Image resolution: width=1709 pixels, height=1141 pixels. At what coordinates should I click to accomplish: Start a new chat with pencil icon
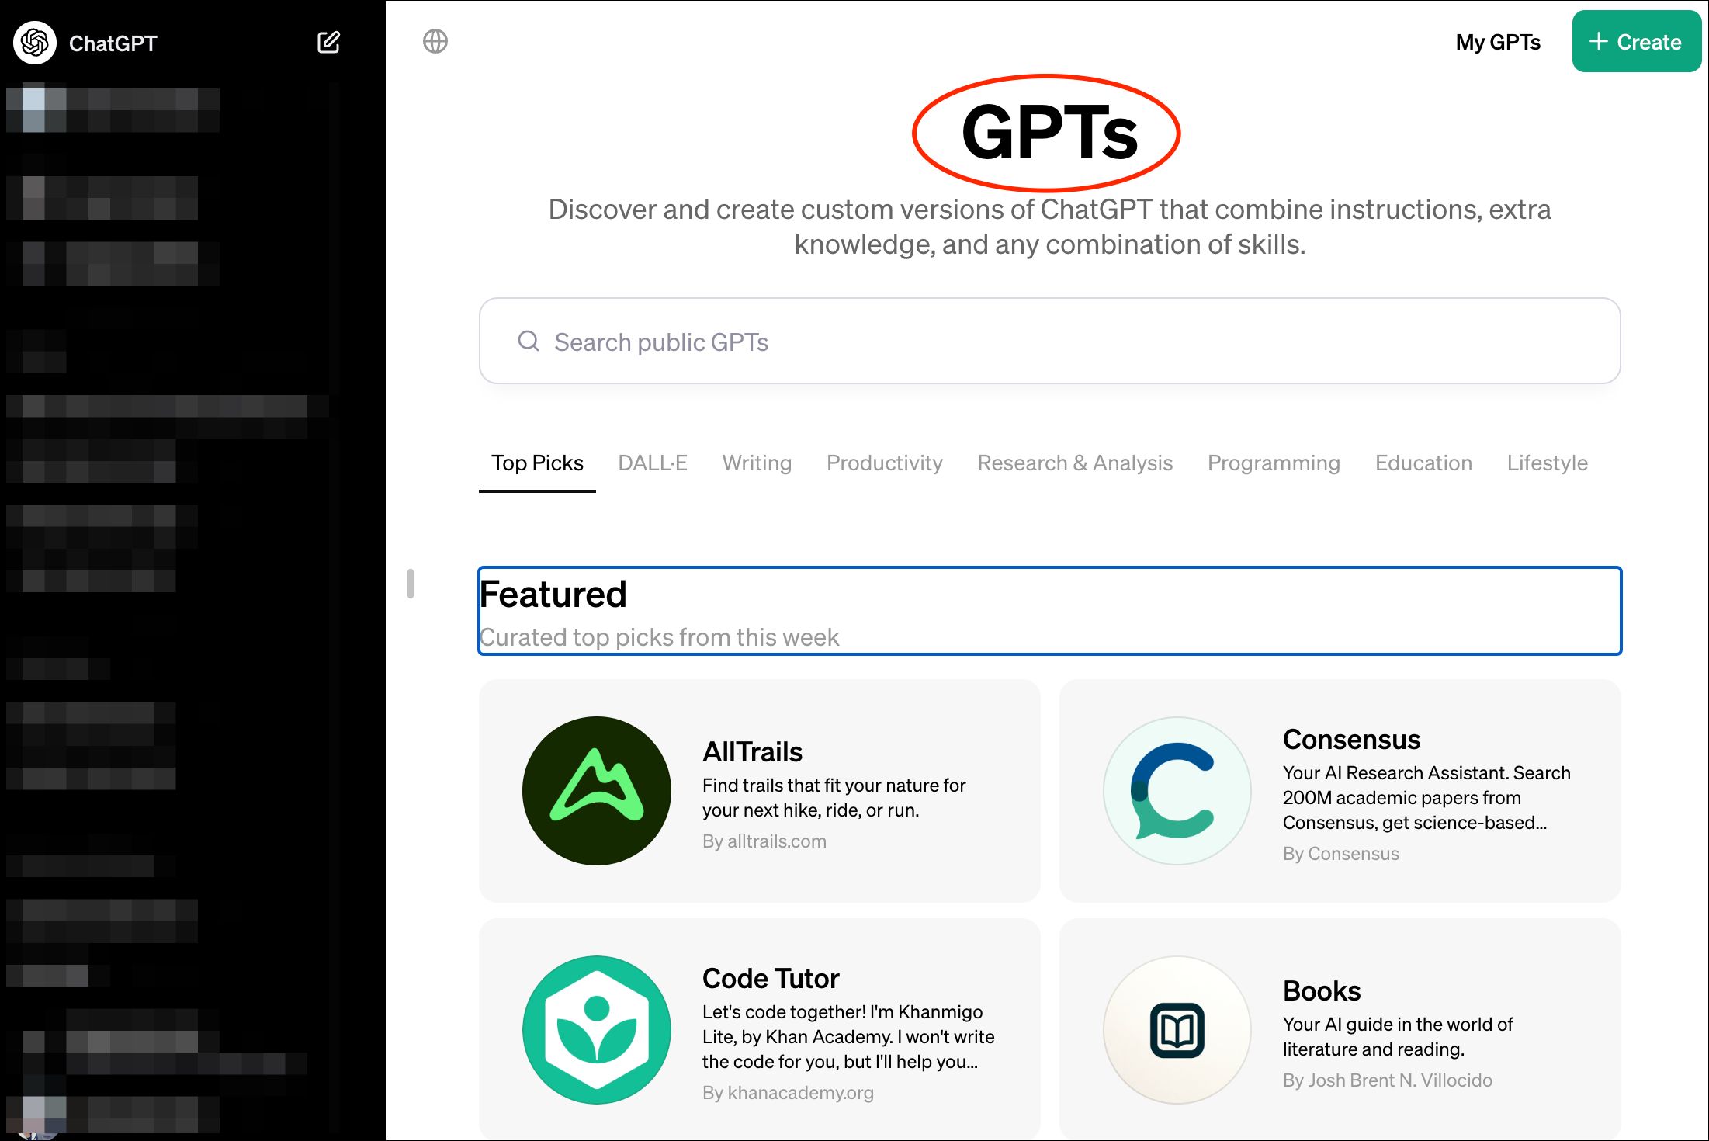click(328, 42)
